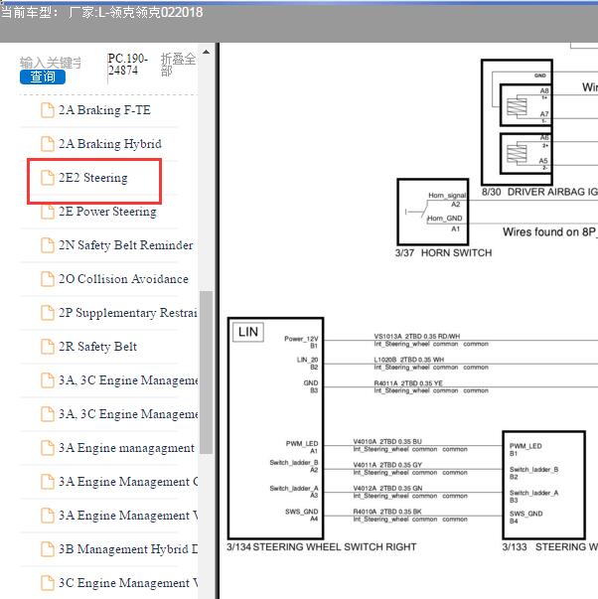Open the 3C Engine Management entry
Screen dimensions: 598x599
pyautogui.click(x=128, y=583)
